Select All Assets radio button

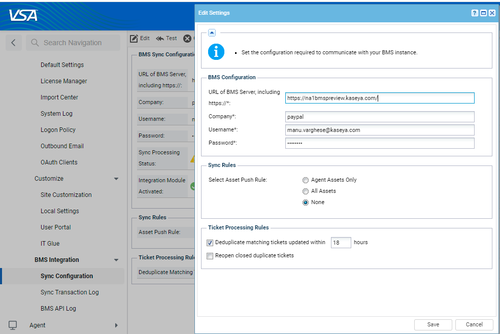(306, 191)
